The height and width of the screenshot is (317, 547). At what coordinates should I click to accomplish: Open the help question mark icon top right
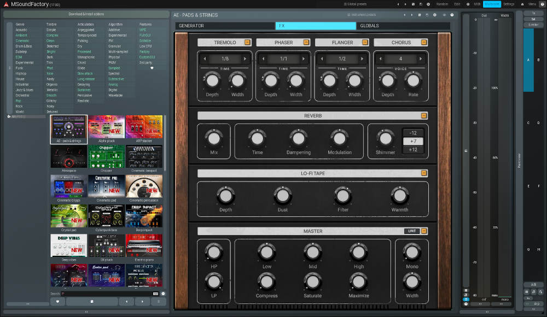coord(542,4)
